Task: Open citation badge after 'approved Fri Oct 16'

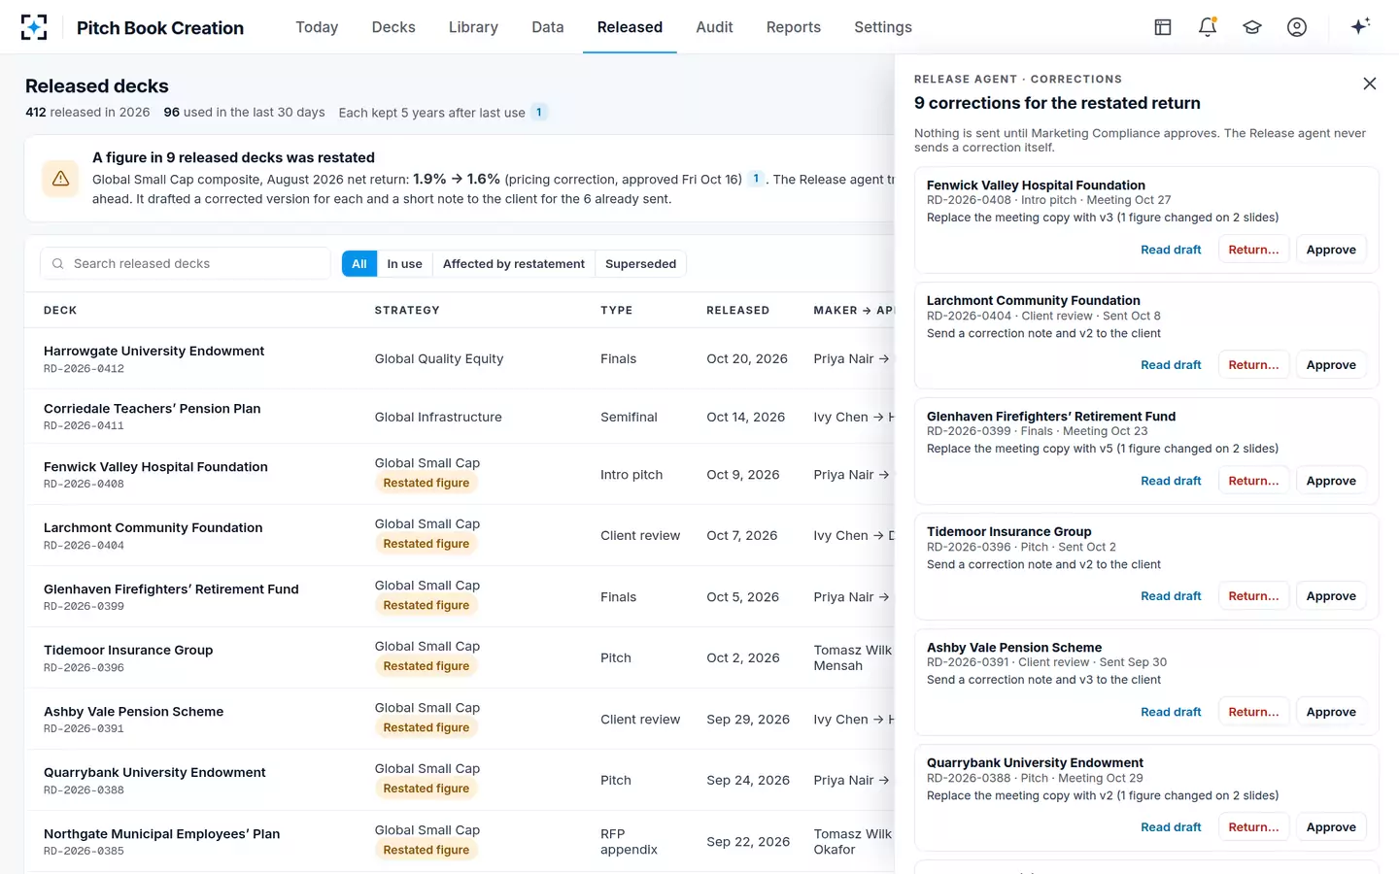Action: click(756, 179)
